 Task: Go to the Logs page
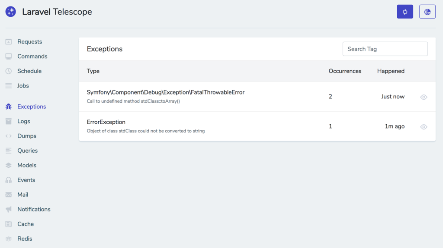(24, 121)
